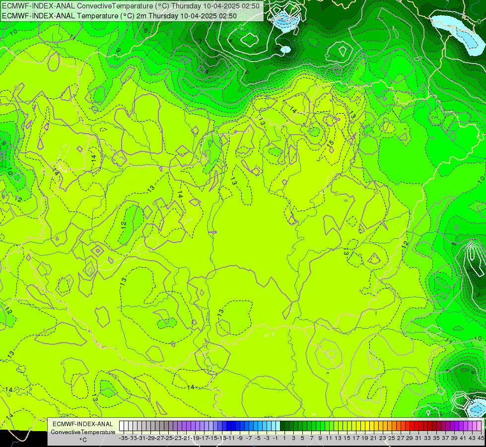Click the map contour label 15
486x447 pixels.
[331, 144]
